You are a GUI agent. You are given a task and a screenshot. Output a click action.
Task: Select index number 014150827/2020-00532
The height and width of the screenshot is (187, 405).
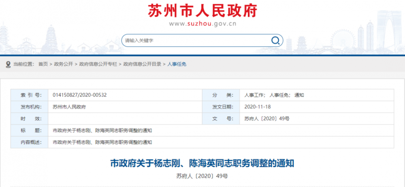[x=79, y=95]
